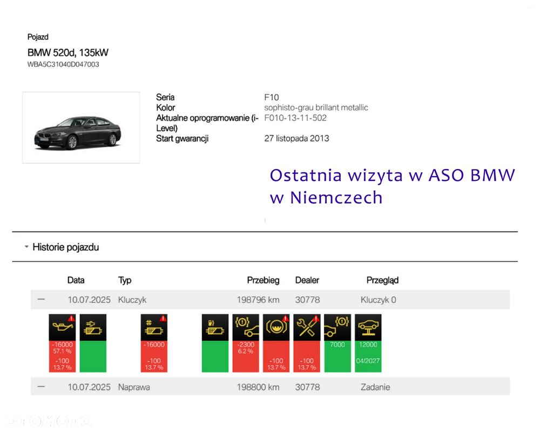
Task: Select the VIN WBA5C31040D047003
Action: coord(63,64)
